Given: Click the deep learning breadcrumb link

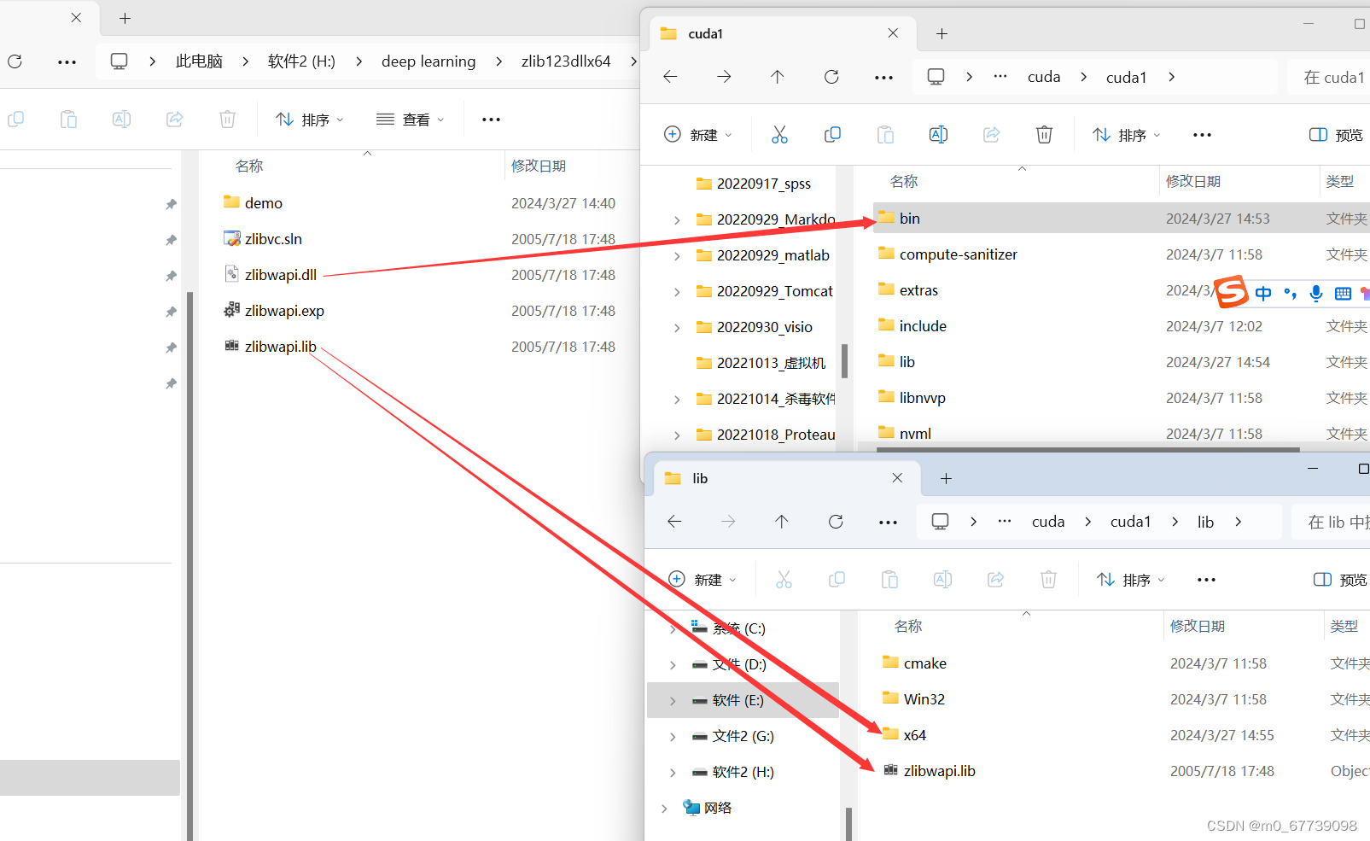Looking at the screenshot, I should [428, 61].
